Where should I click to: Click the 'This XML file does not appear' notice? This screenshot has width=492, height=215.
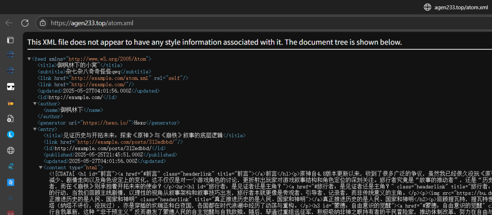point(214,42)
